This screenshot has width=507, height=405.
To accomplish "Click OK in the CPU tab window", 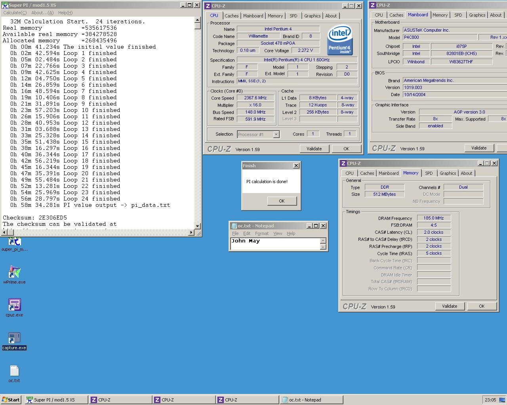I will click(347, 149).
